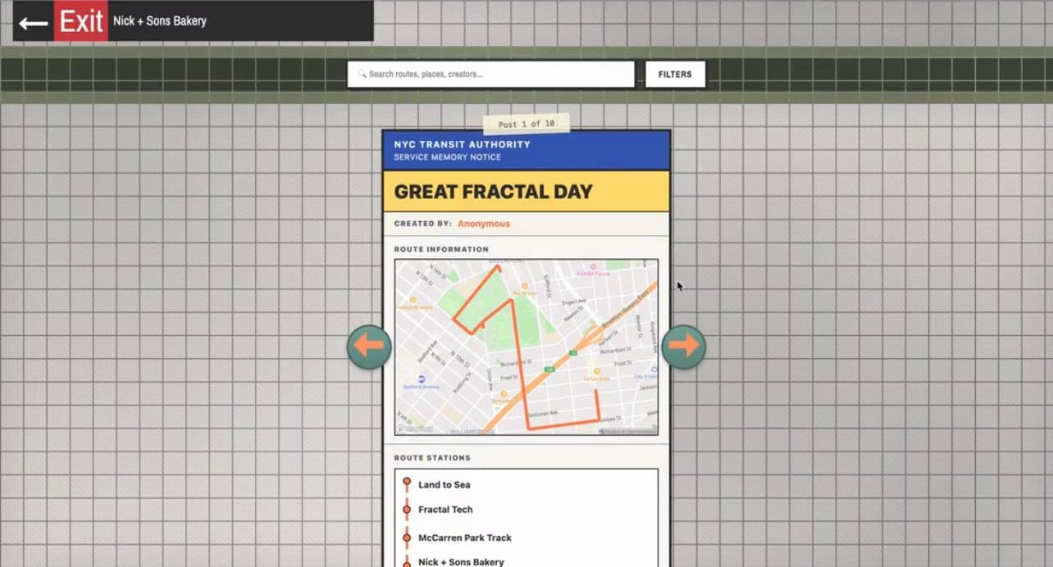
Task: Click the Fractal Tech station pin
Action: pos(407,509)
